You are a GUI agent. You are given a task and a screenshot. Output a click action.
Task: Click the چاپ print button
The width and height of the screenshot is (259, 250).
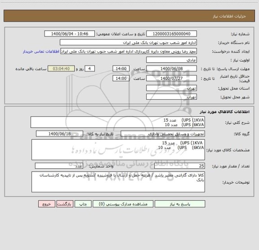[83, 204]
